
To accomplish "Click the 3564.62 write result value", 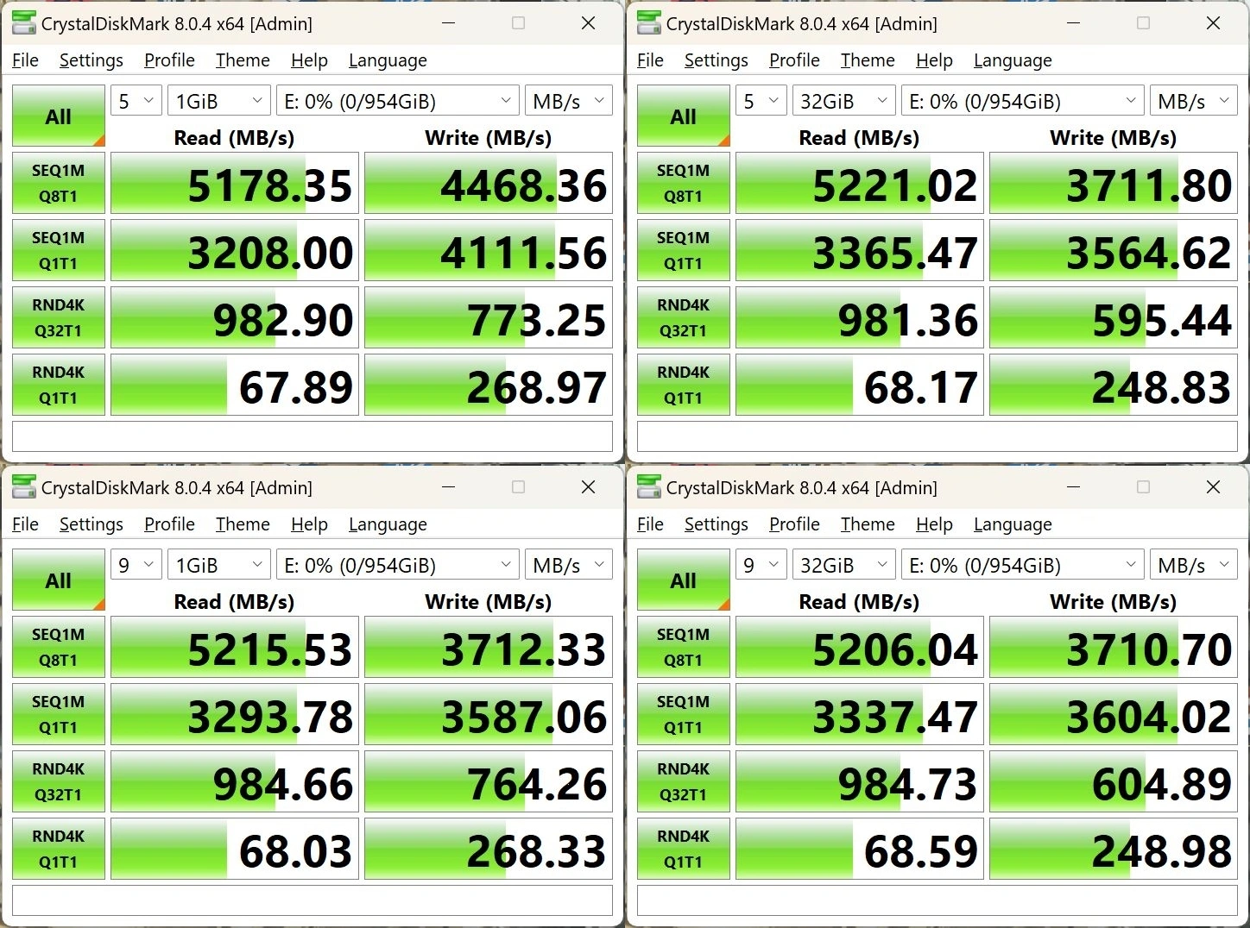I will (1148, 253).
